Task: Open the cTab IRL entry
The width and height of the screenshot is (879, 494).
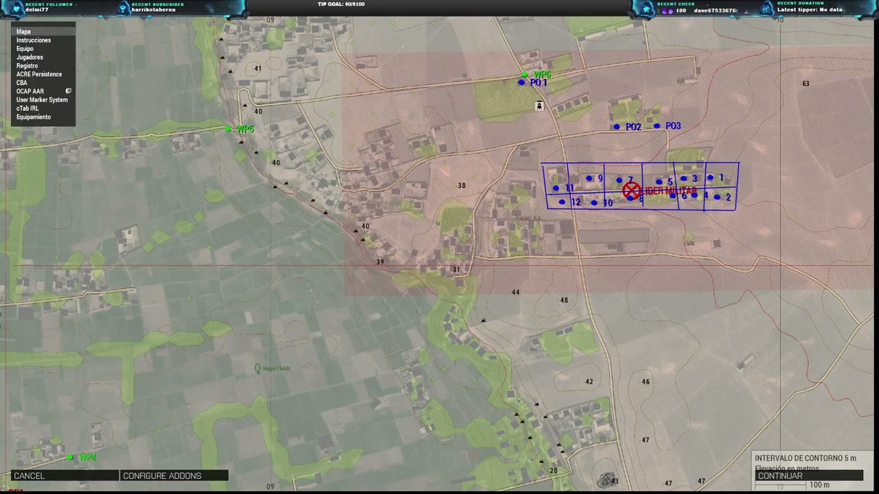Action: 43,108
